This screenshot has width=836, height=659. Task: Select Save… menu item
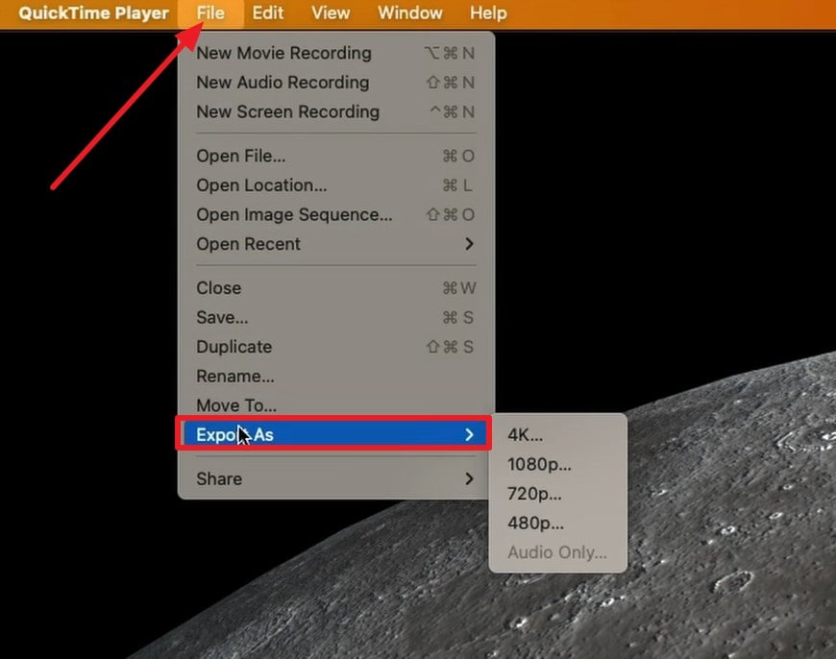[336, 318]
